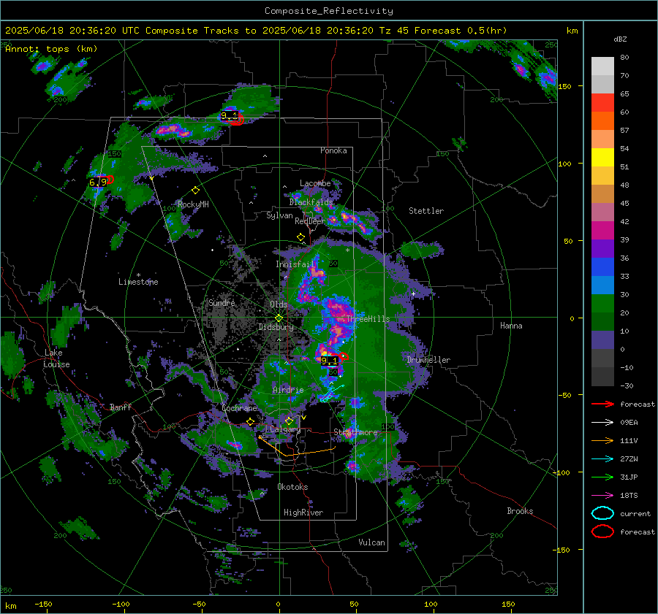The image size is (658, 614).
Task: Click the Drumheller city label
Action: 428,360
